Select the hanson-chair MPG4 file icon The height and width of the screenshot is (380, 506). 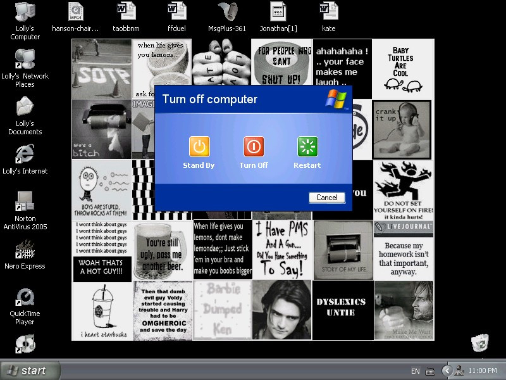point(76,11)
